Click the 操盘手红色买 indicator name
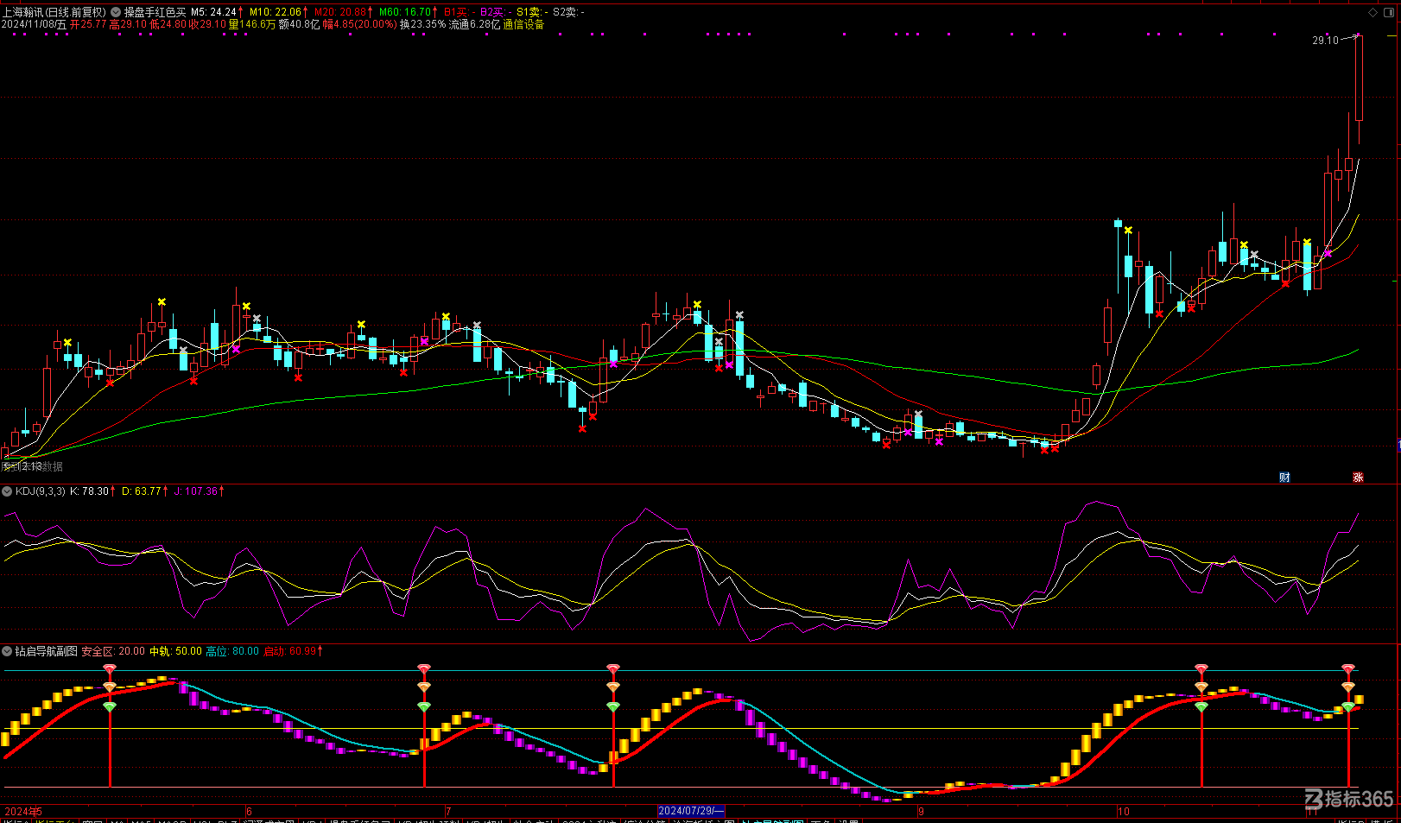The width and height of the screenshot is (1401, 823). [155, 12]
